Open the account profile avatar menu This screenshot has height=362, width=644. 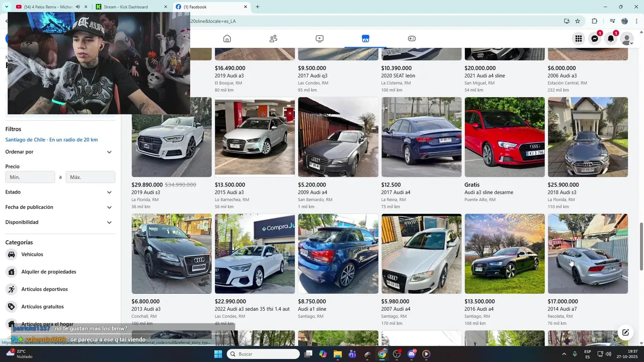pyautogui.click(x=627, y=39)
